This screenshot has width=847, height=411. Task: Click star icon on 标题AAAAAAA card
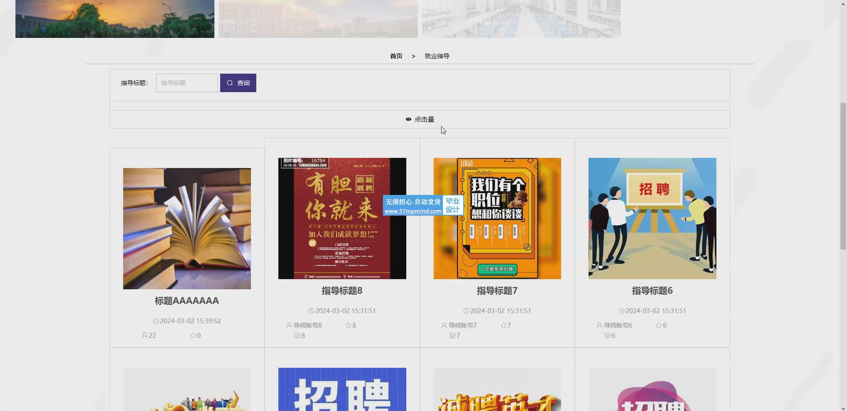pos(193,336)
